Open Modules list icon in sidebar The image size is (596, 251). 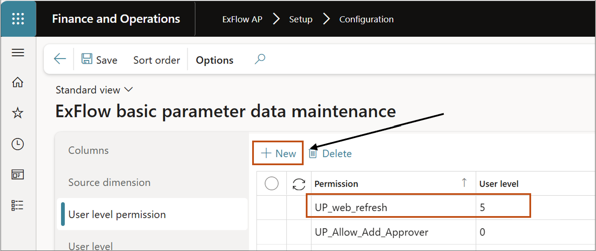tap(18, 206)
